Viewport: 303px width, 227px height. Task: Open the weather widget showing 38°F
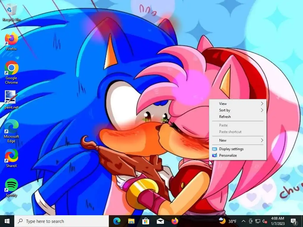pyautogui.click(x=228, y=221)
